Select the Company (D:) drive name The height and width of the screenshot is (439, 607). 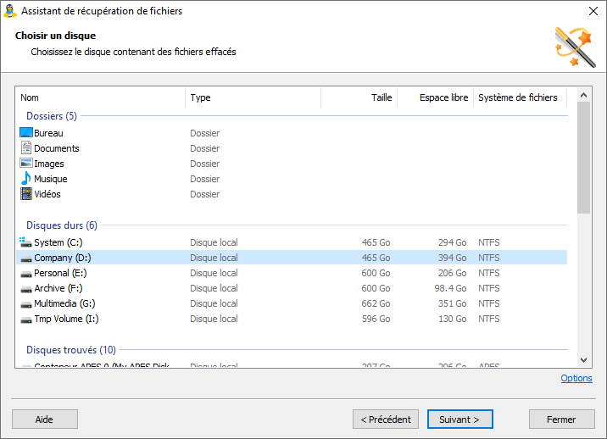coord(63,258)
